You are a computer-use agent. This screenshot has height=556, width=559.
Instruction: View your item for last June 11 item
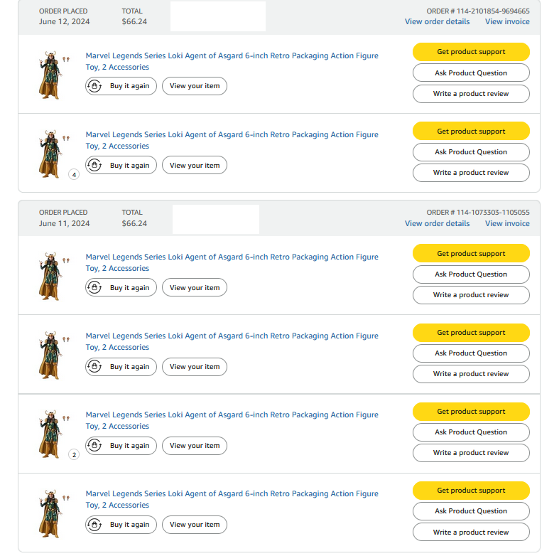(195, 525)
